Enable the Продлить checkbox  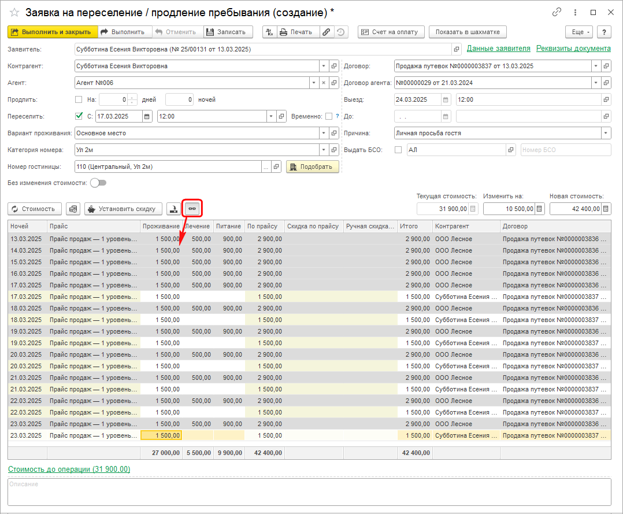point(79,99)
